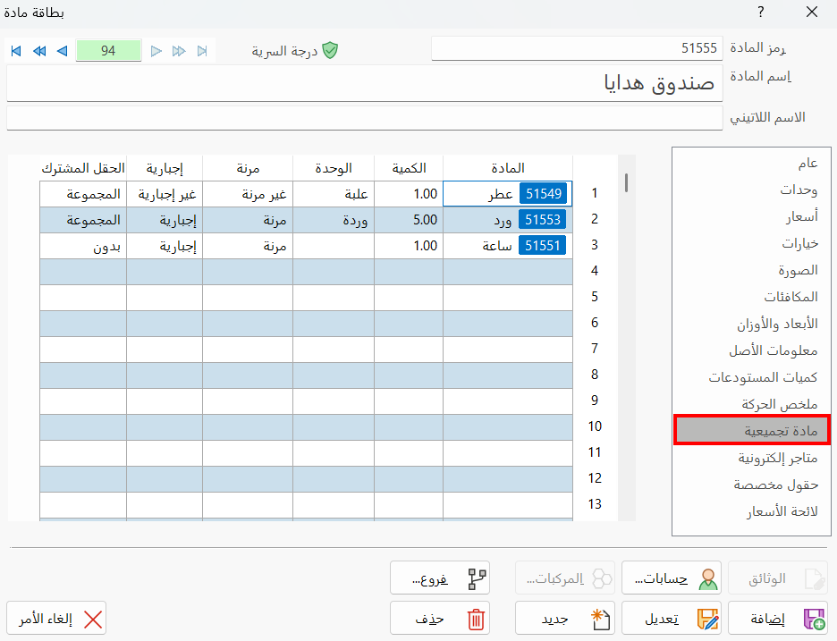Click the الحقل المشترك column header
Viewport: 837px width, 641px height.
pos(83,169)
